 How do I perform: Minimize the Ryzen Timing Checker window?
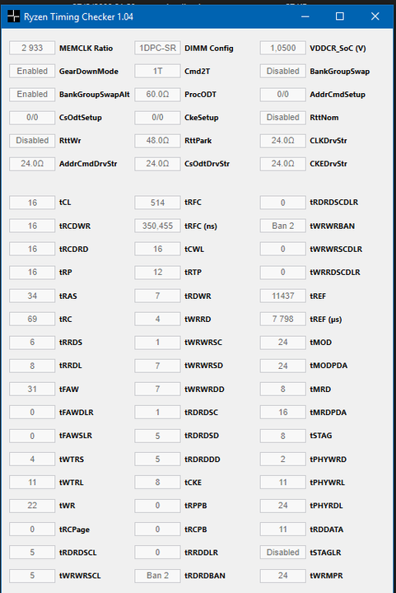click(x=305, y=16)
